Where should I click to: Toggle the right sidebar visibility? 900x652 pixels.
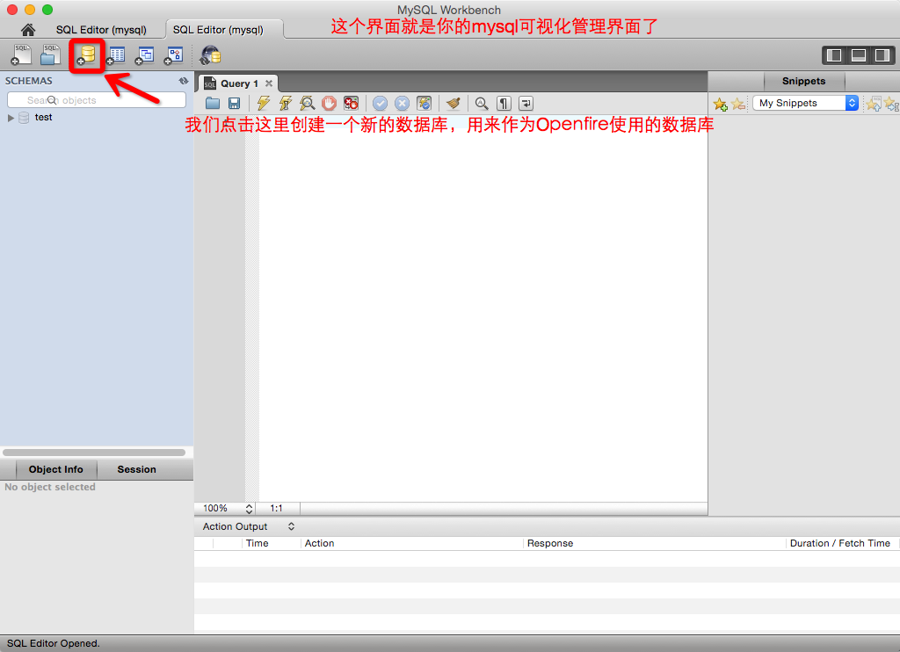882,55
